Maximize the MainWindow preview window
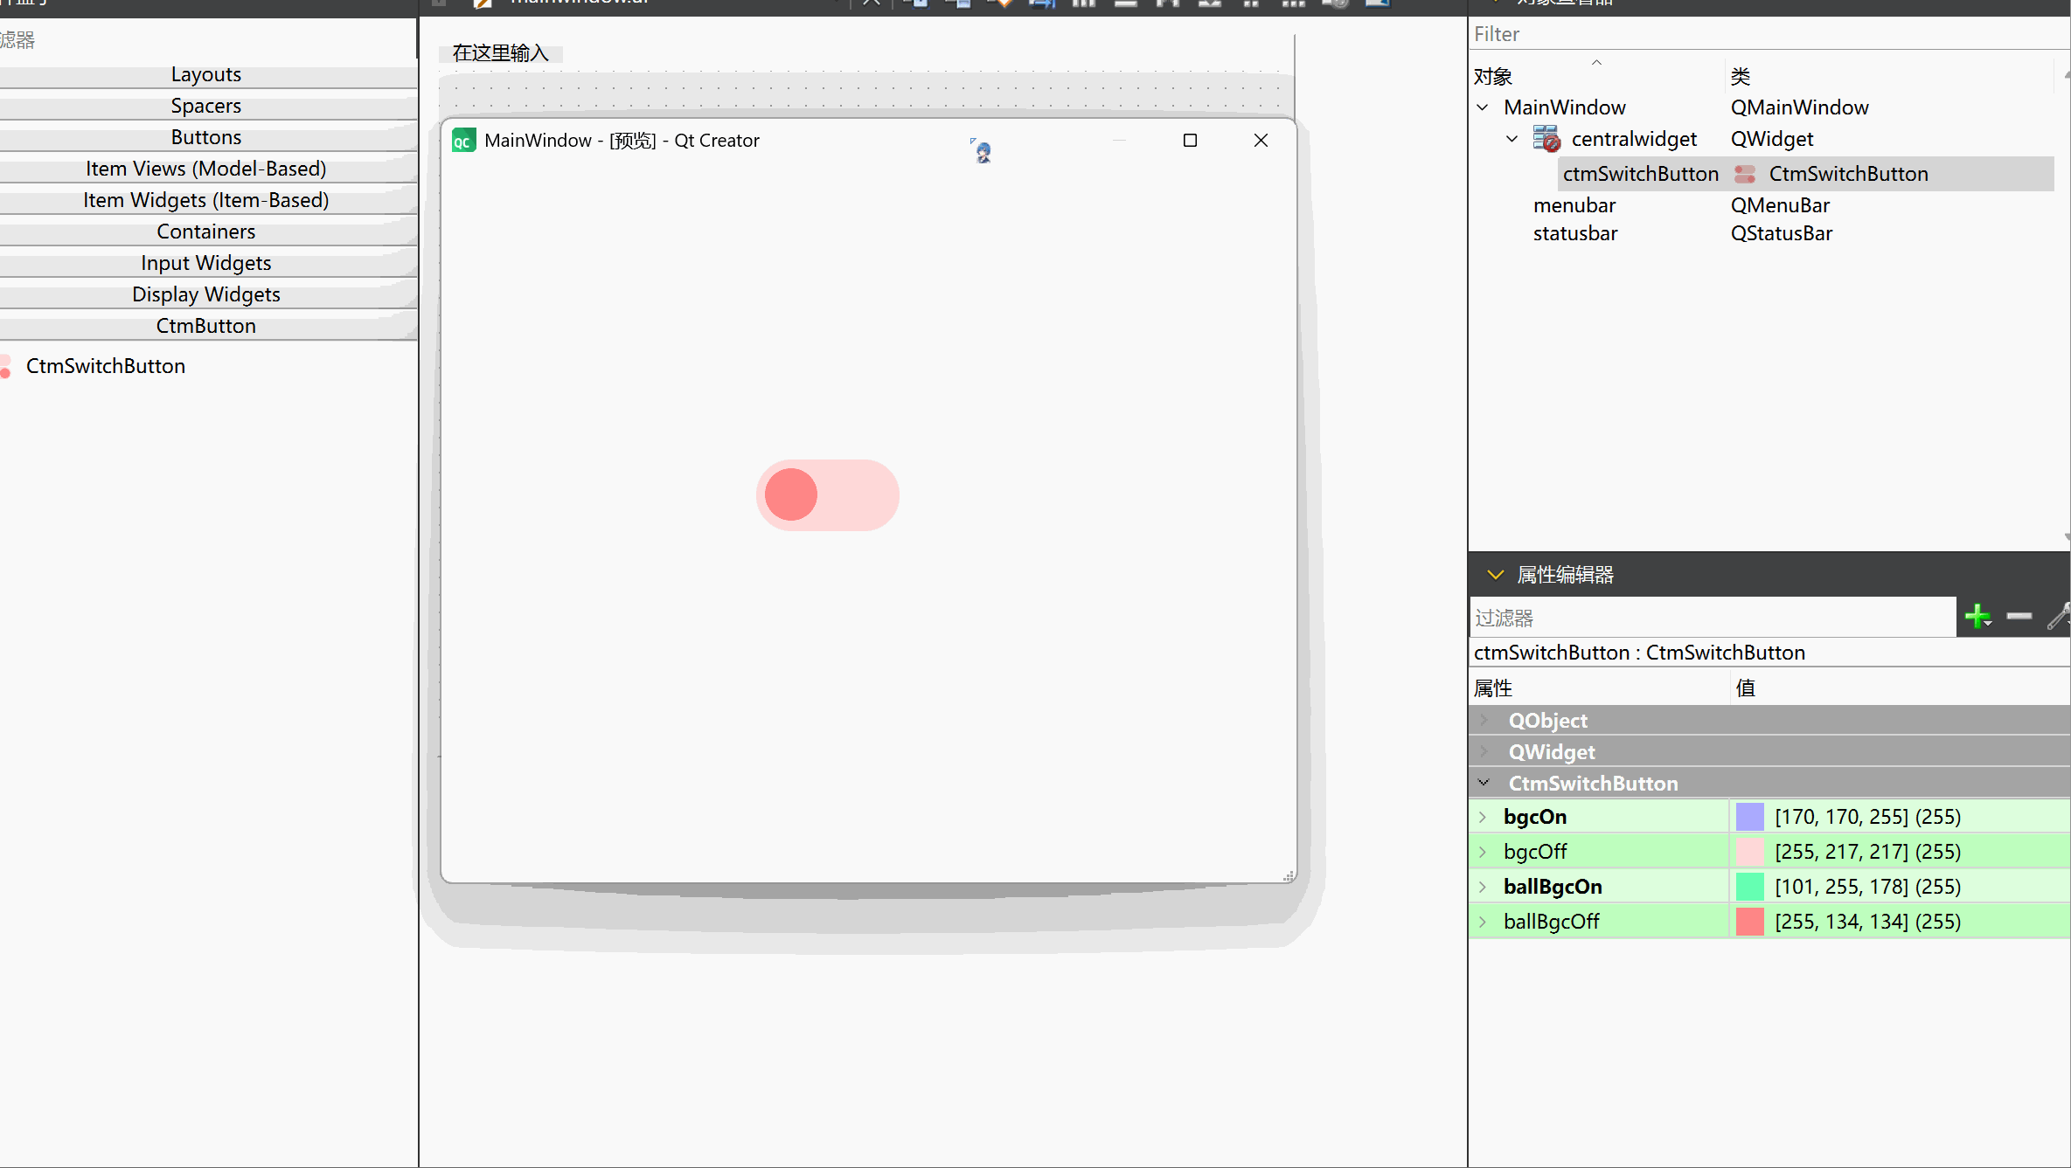This screenshot has width=2071, height=1168. [x=1190, y=141]
